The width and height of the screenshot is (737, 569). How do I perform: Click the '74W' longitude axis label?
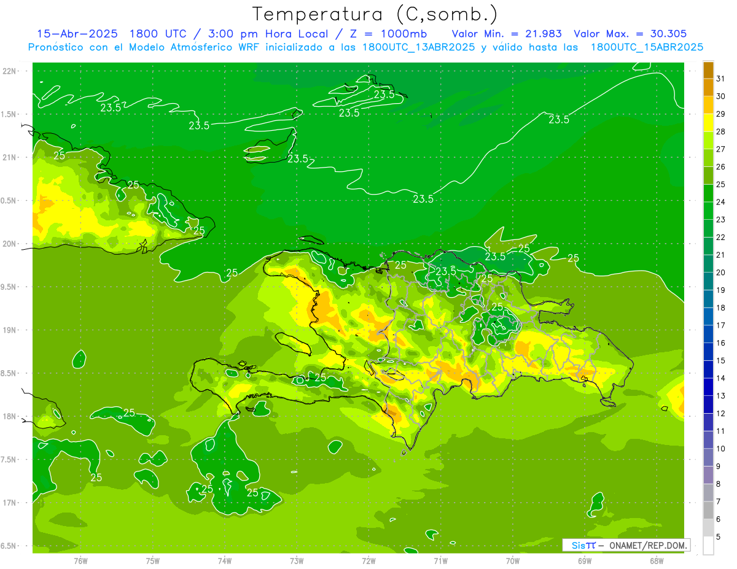tap(225, 561)
